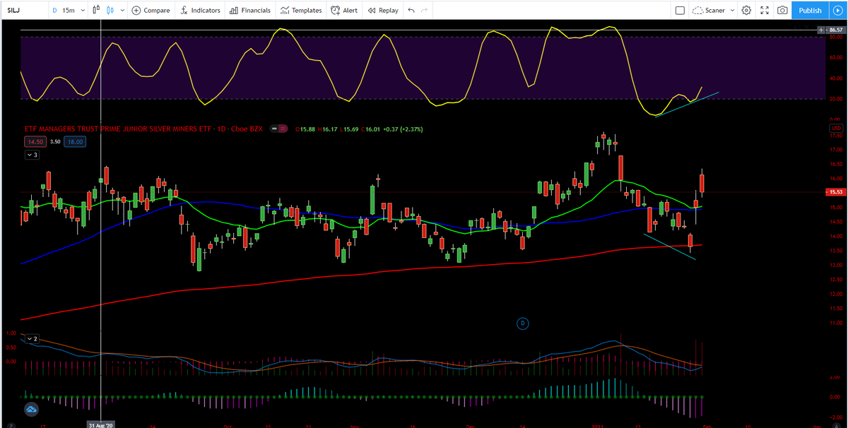Click the blue Publish button
Screen dimensions: 848x428
tap(811, 11)
